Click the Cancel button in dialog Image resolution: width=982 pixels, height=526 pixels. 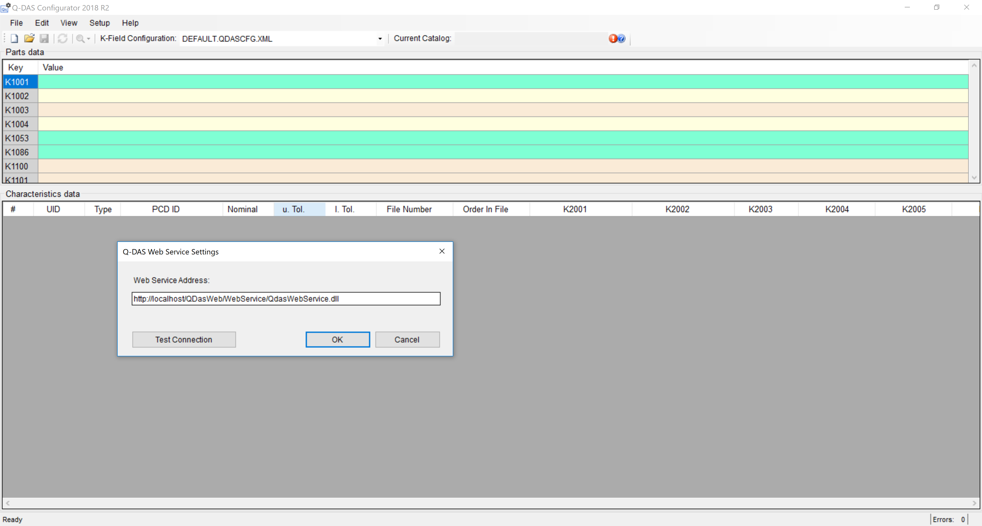click(407, 340)
